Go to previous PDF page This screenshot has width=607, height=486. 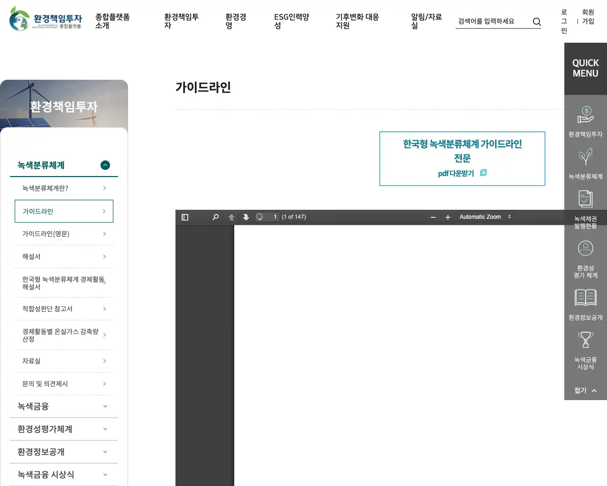231,217
